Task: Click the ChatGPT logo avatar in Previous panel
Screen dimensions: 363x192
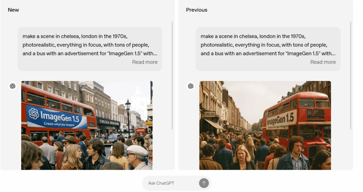Action: [x=191, y=86]
